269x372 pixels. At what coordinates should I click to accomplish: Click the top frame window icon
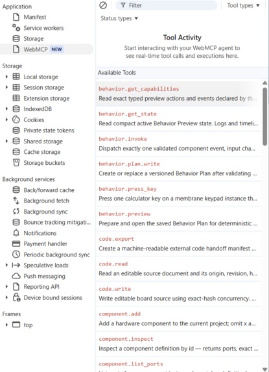pos(16,325)
